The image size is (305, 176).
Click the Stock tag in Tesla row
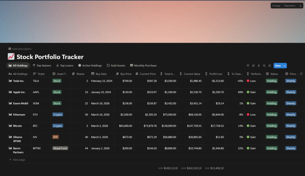coord(57,81)
